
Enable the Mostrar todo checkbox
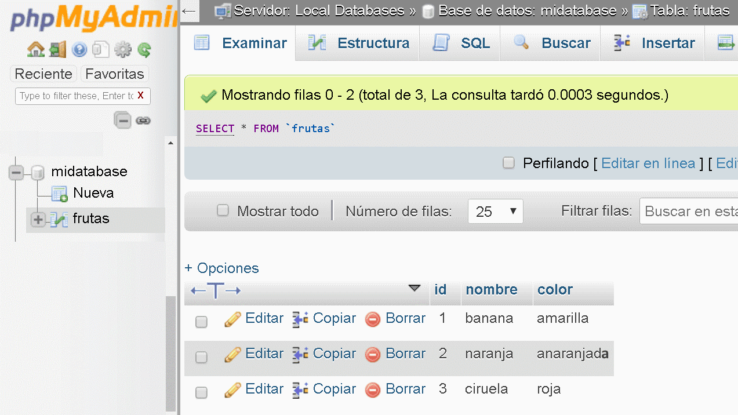click(x=223, y=211)
